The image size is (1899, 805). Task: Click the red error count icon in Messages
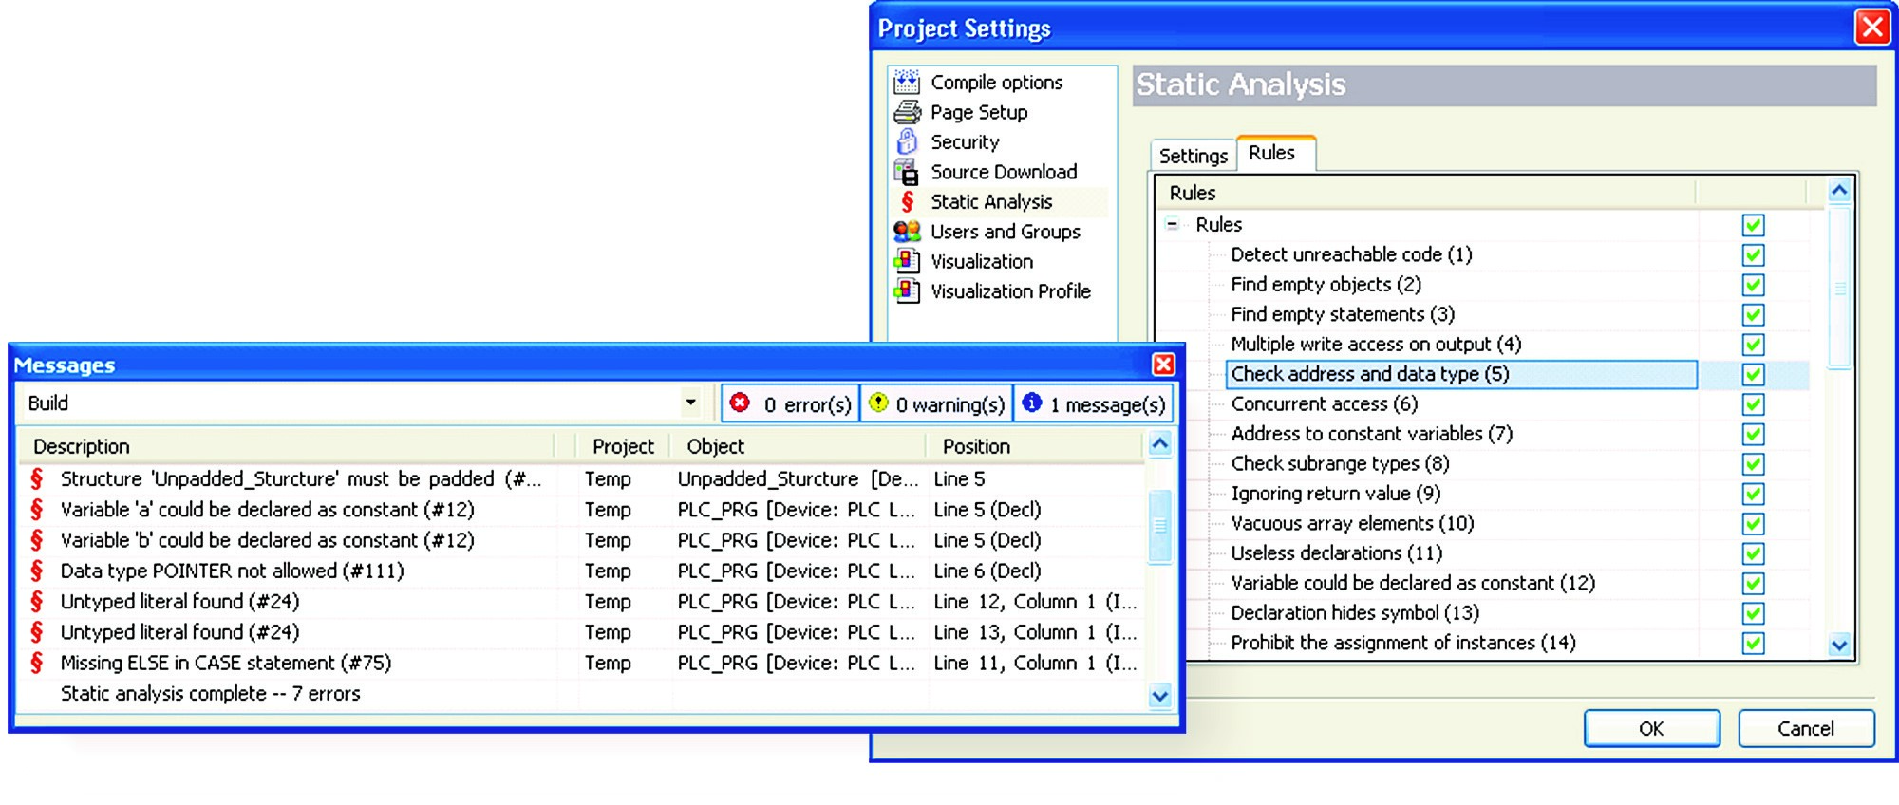740,402
